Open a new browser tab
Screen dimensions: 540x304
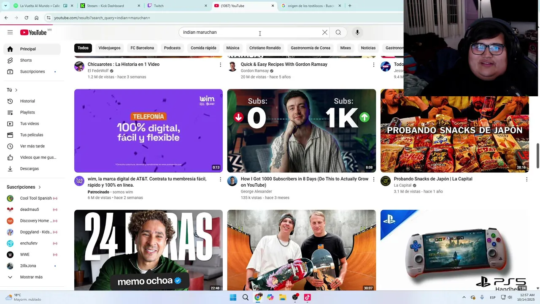(x=350, y=6)
